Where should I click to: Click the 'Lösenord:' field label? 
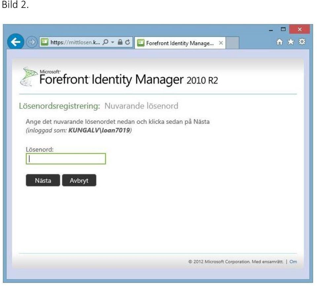coord(40,150)
